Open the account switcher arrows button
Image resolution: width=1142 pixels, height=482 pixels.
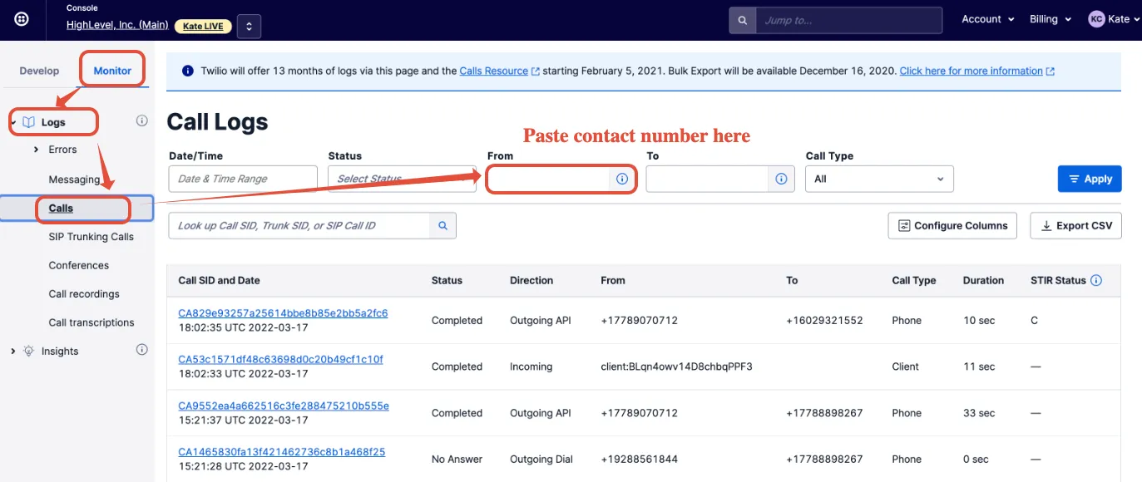click(249, 26)
